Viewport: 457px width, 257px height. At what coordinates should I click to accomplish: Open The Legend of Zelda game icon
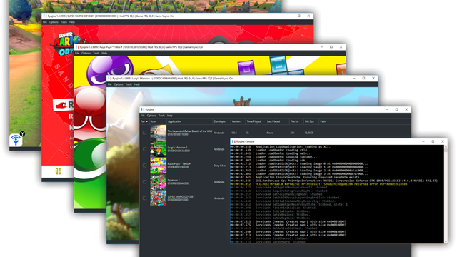tap(159, 133)
